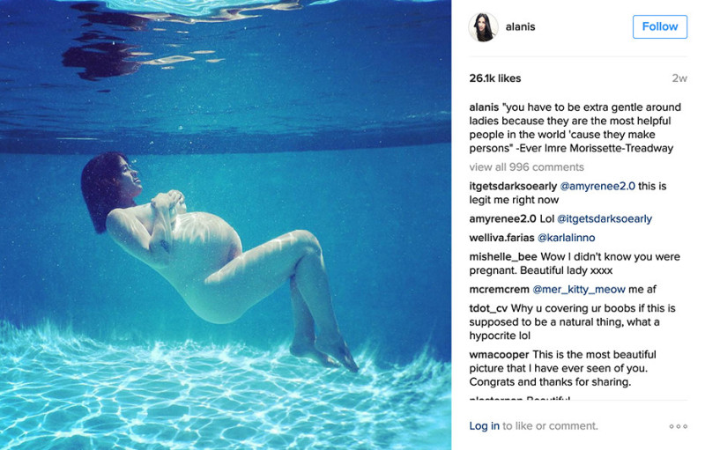Follow the alanis account
The height and width of the screenshot is (450, 705).
659,26
